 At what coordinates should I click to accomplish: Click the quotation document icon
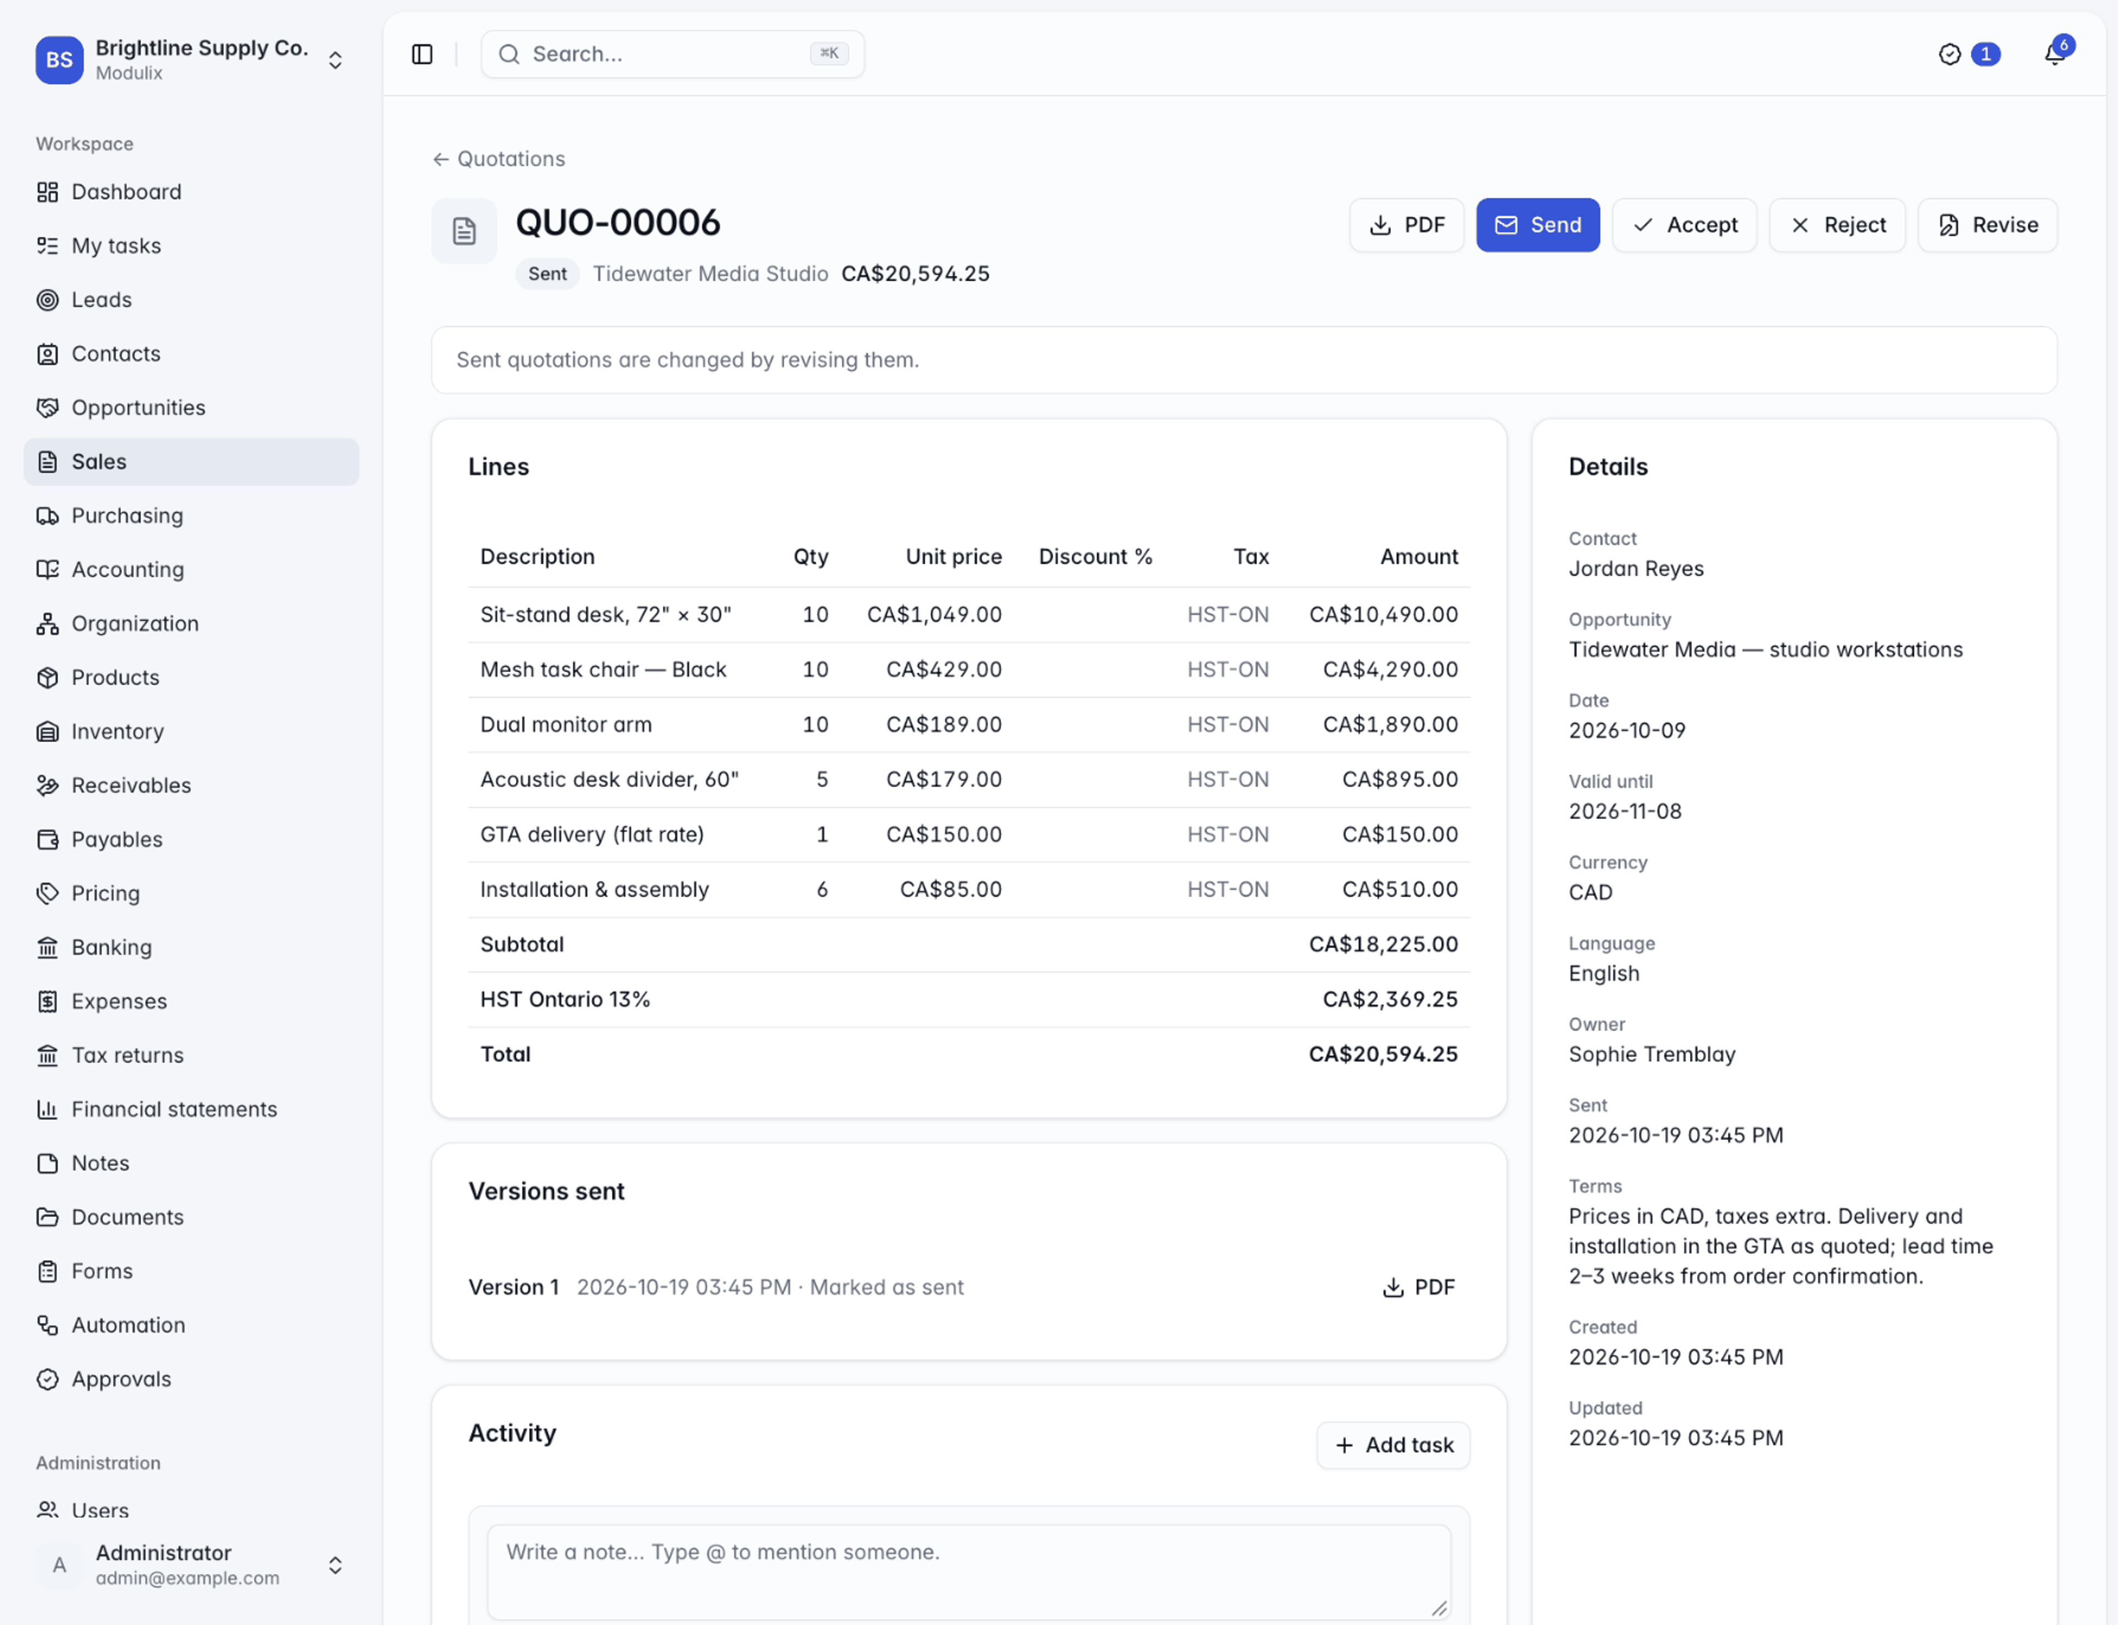click(x=463, y=230)
